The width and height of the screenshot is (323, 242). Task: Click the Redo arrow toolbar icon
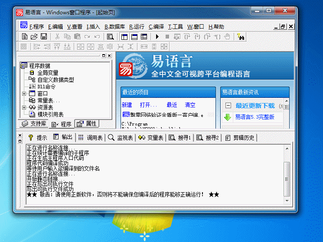[x=87, y=37]
